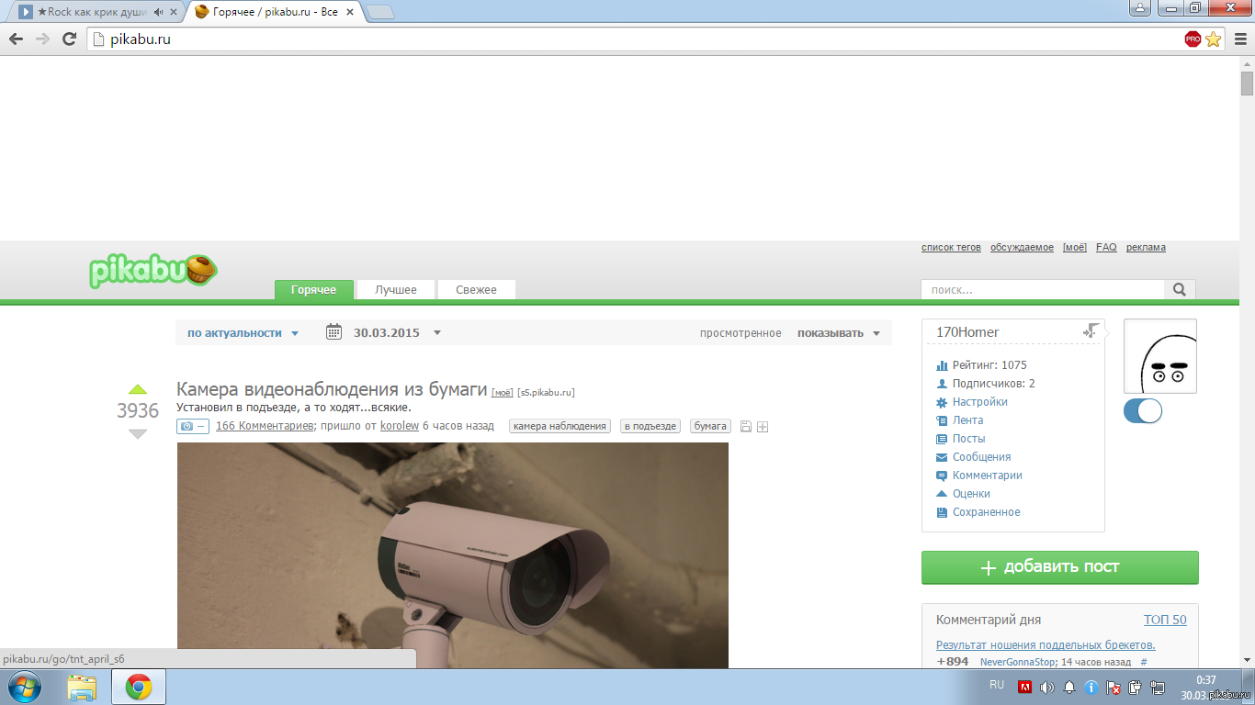
Task: Open the Камера видеонаблюдения из бумаги post title
Action: coord(332,389)
